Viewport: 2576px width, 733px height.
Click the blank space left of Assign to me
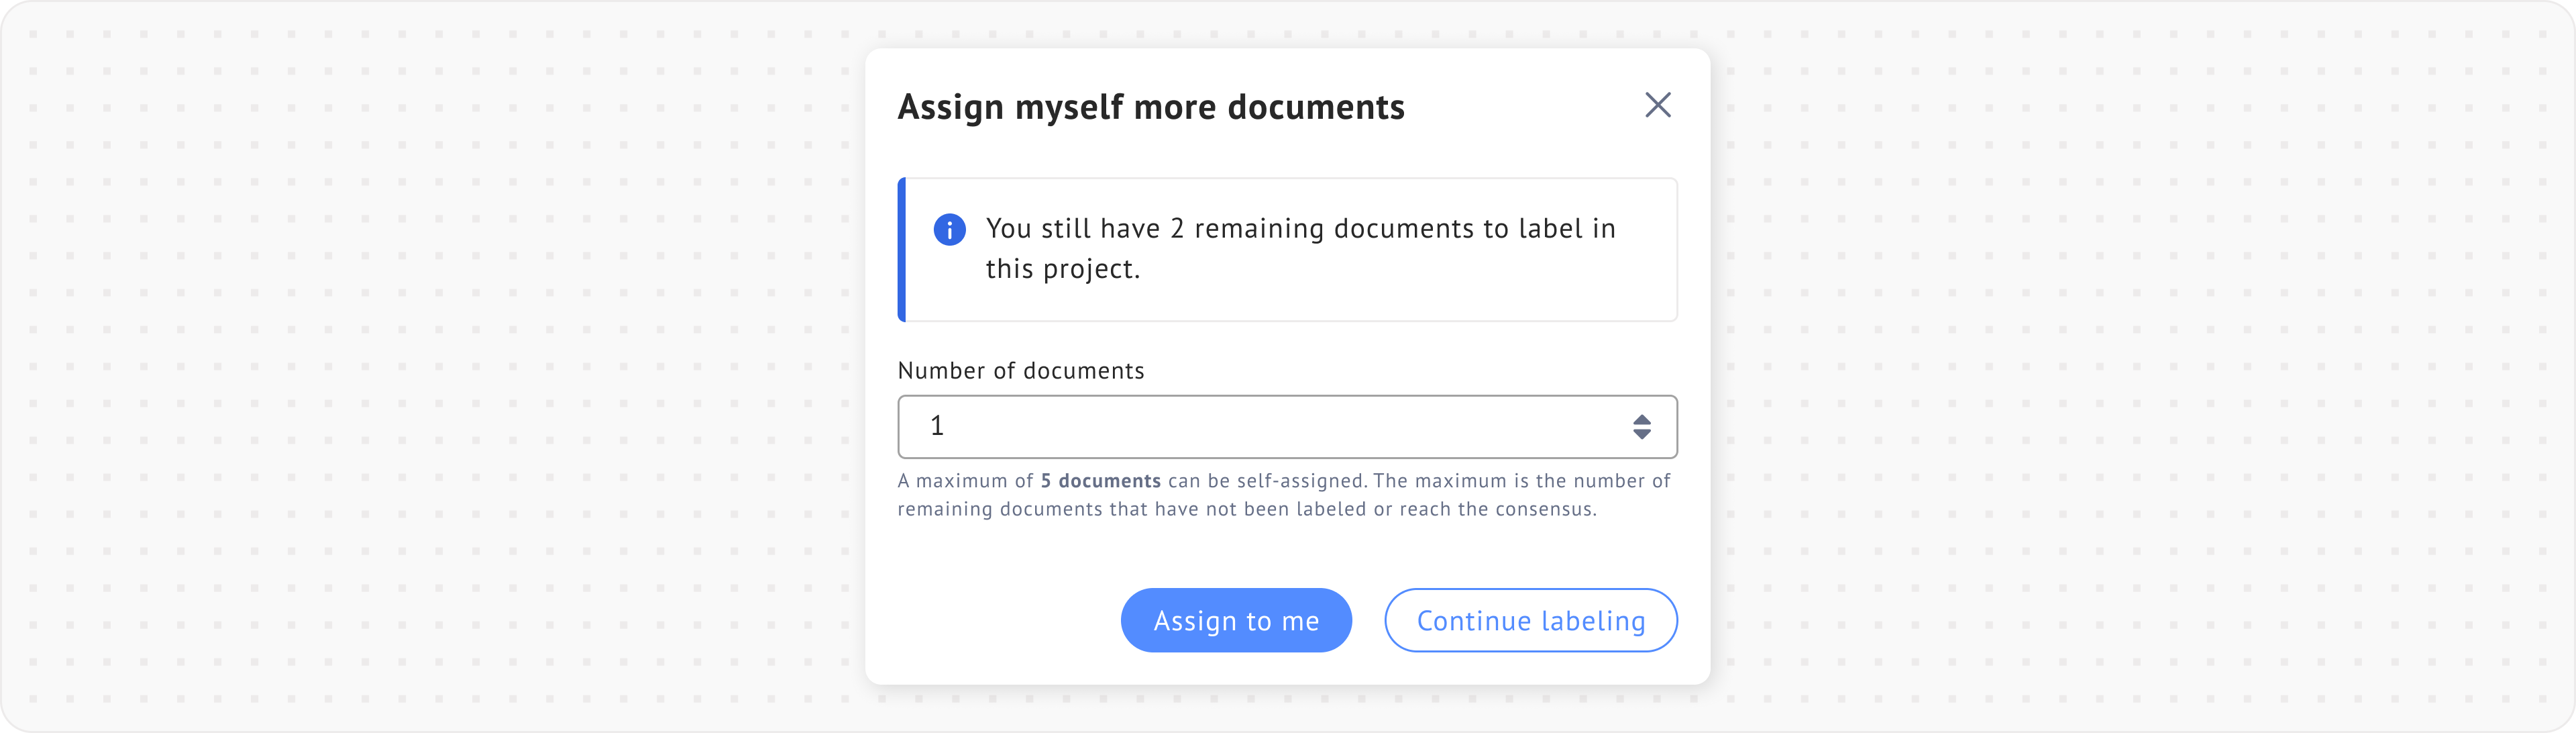pos(1000,620)
